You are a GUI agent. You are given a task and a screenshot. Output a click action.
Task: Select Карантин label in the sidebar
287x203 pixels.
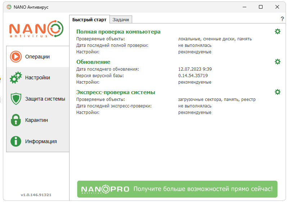[36, 120]
